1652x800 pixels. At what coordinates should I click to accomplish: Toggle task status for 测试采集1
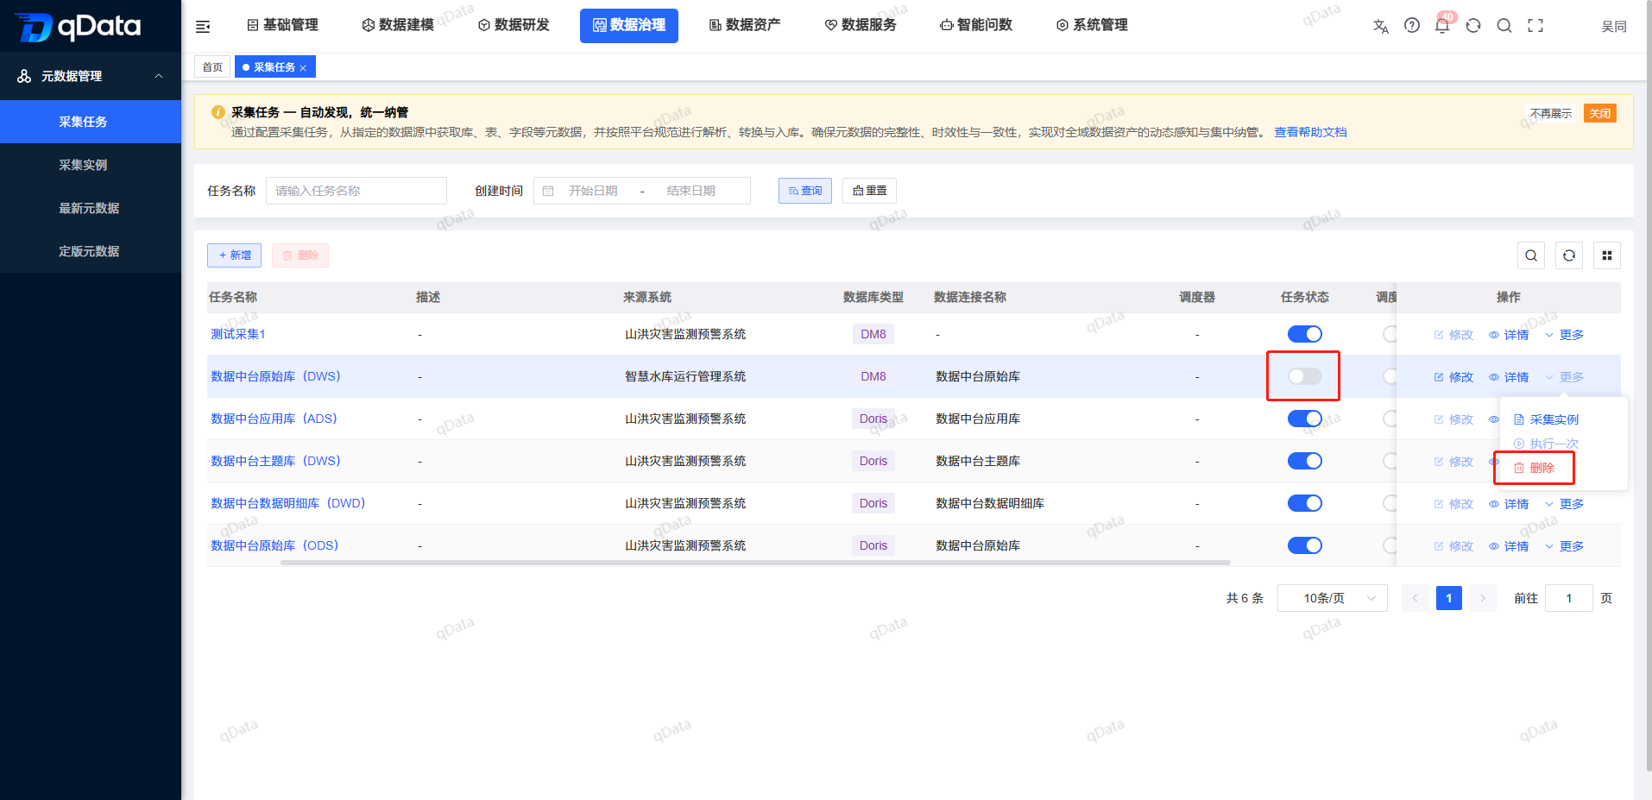coord(1304,334)
